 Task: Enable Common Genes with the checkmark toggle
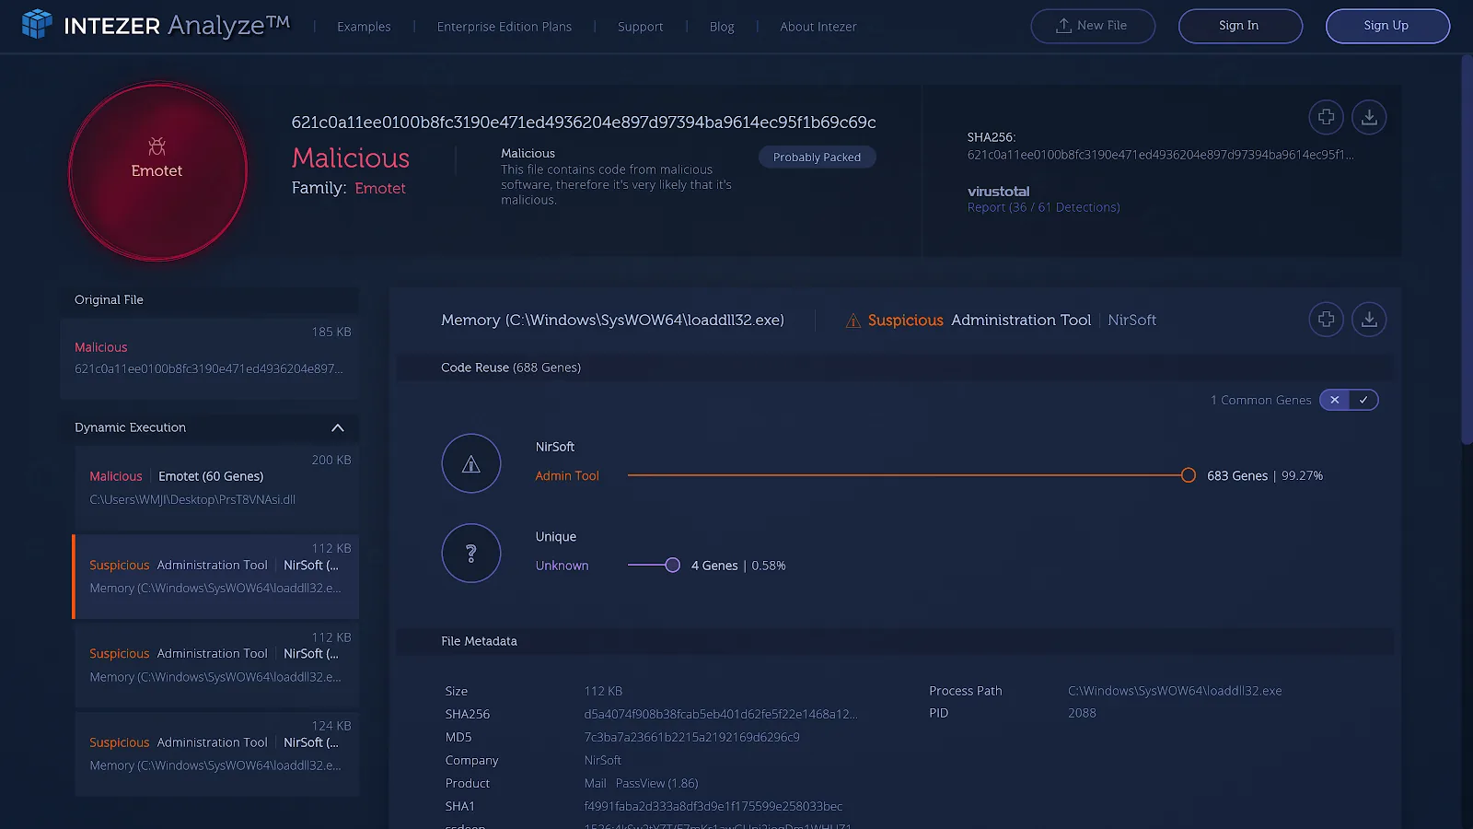pyautogui.click(x=1363, y=400)
